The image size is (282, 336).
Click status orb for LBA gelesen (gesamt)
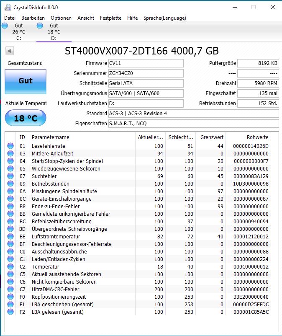[x=10, y=312]
